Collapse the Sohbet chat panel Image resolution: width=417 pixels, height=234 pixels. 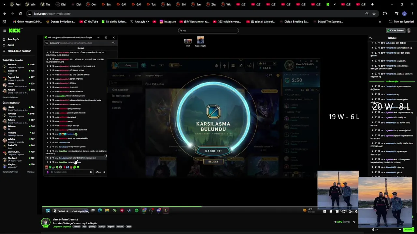coord(370,38)
